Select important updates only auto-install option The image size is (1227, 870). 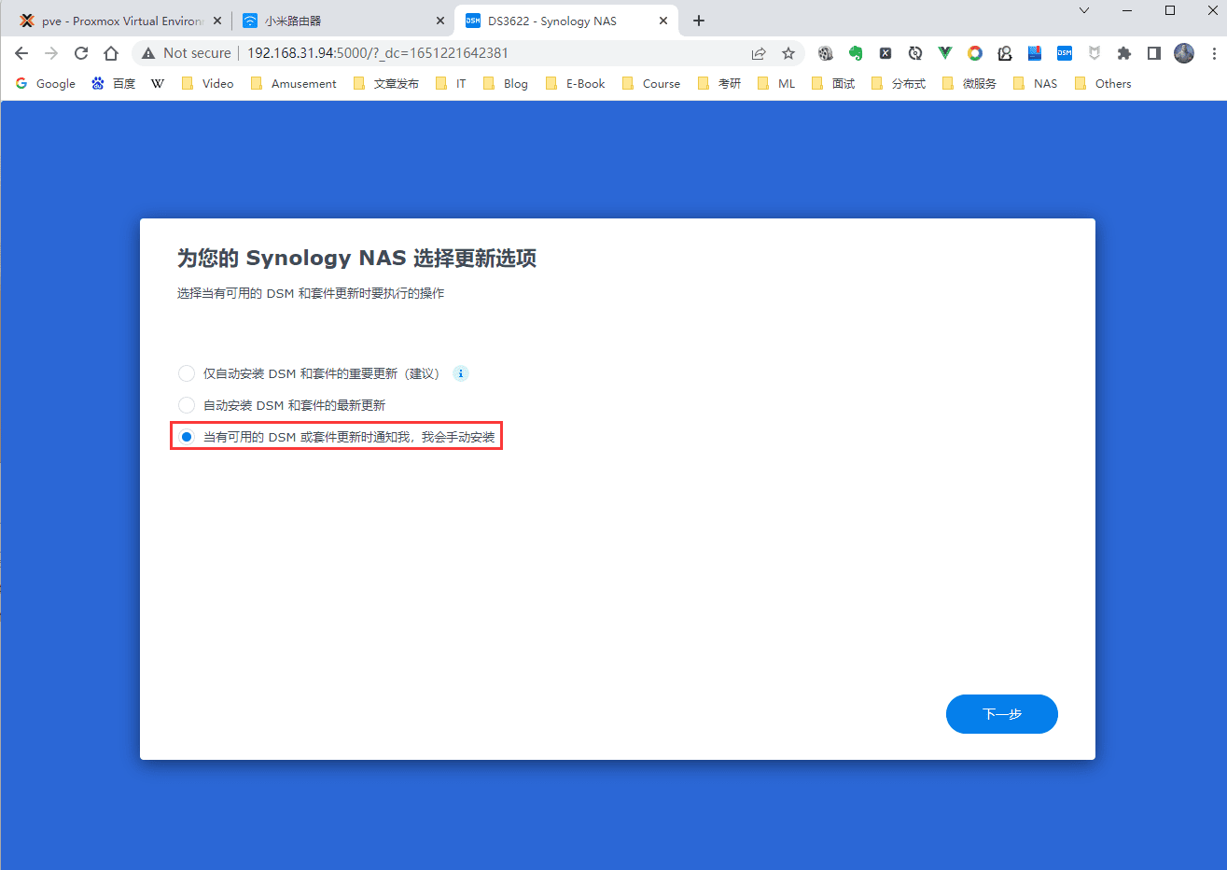tap(187, 373)
